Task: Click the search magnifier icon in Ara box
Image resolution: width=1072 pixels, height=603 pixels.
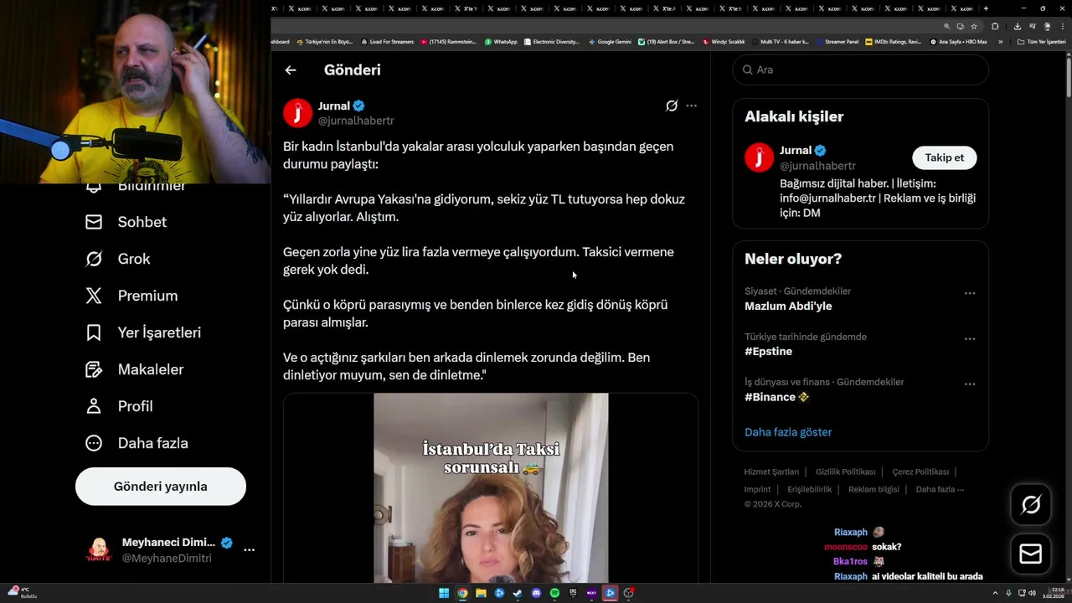Action: pos(746,70)
